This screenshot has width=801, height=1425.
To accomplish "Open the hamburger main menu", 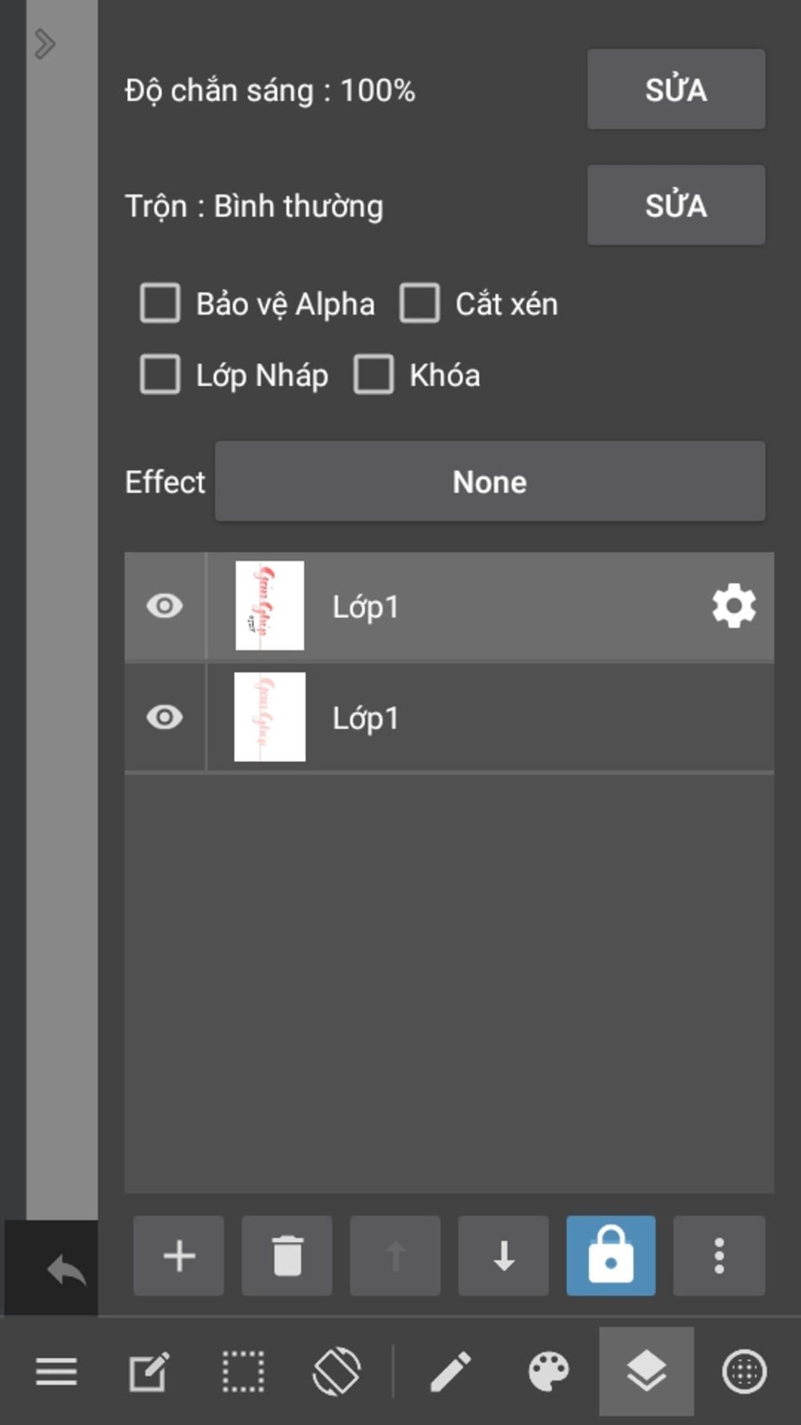I will click(x=56, y=1373).
